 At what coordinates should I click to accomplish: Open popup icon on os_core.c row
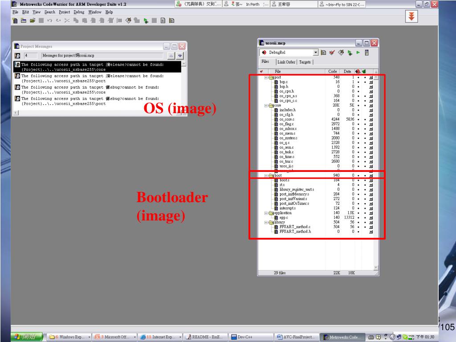click(371, 119)
